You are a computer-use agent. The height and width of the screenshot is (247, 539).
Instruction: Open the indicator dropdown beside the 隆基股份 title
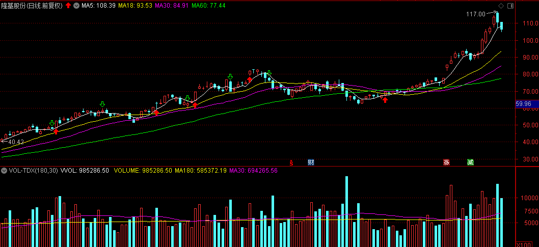(x=76, y=6)
